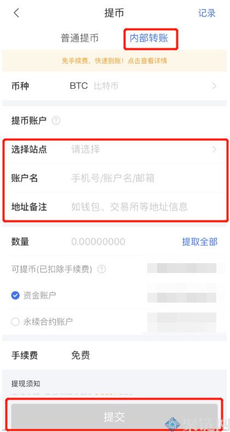Switch to the 内部转账 tab
Viewport: 230px width, 432px height.
tap(149, 38)
